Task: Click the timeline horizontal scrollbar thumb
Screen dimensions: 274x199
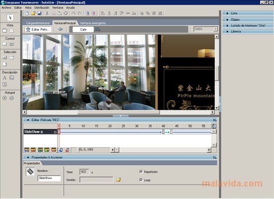Action: [117, 150]
